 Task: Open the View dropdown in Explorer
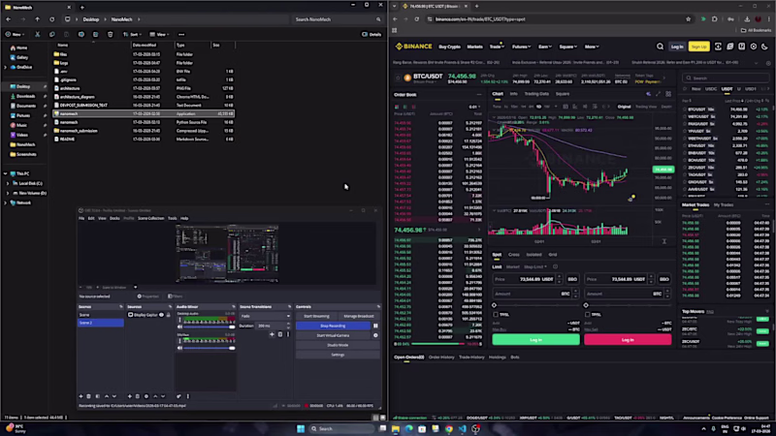(x=159, y=35)
